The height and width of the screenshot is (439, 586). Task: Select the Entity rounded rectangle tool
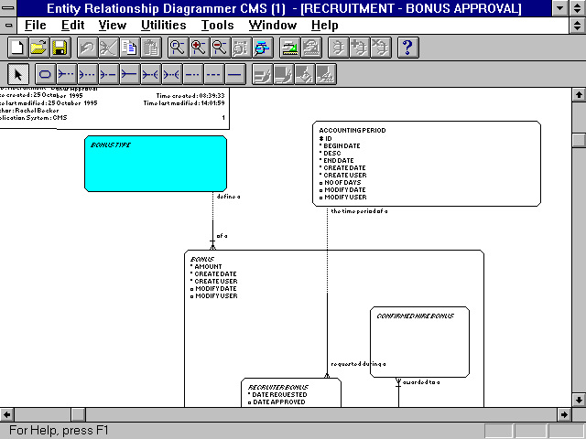tap(44, 74)
